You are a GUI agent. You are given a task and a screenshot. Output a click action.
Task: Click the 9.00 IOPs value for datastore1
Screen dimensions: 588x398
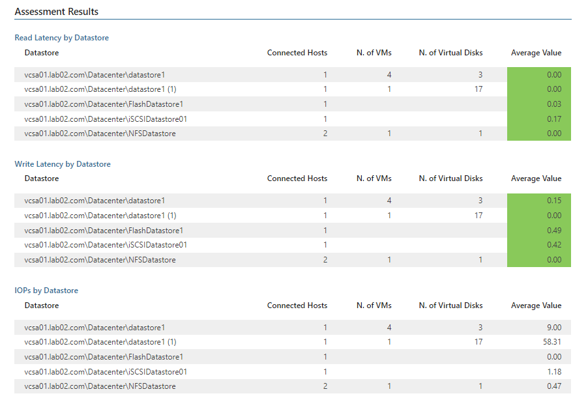click(x=554, y=328)
